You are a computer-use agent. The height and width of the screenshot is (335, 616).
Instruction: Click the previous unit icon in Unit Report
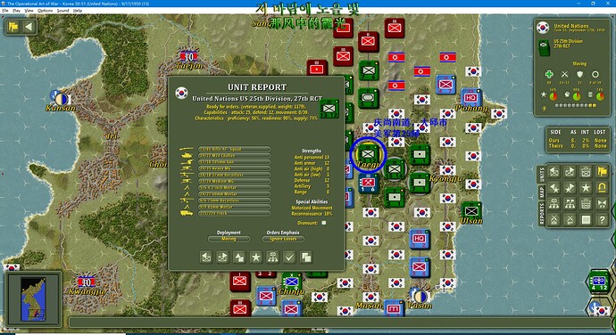(206, 257)
